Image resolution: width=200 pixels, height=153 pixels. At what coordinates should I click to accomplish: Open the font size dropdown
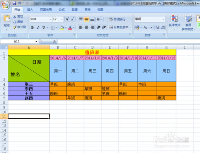point(62,19)
